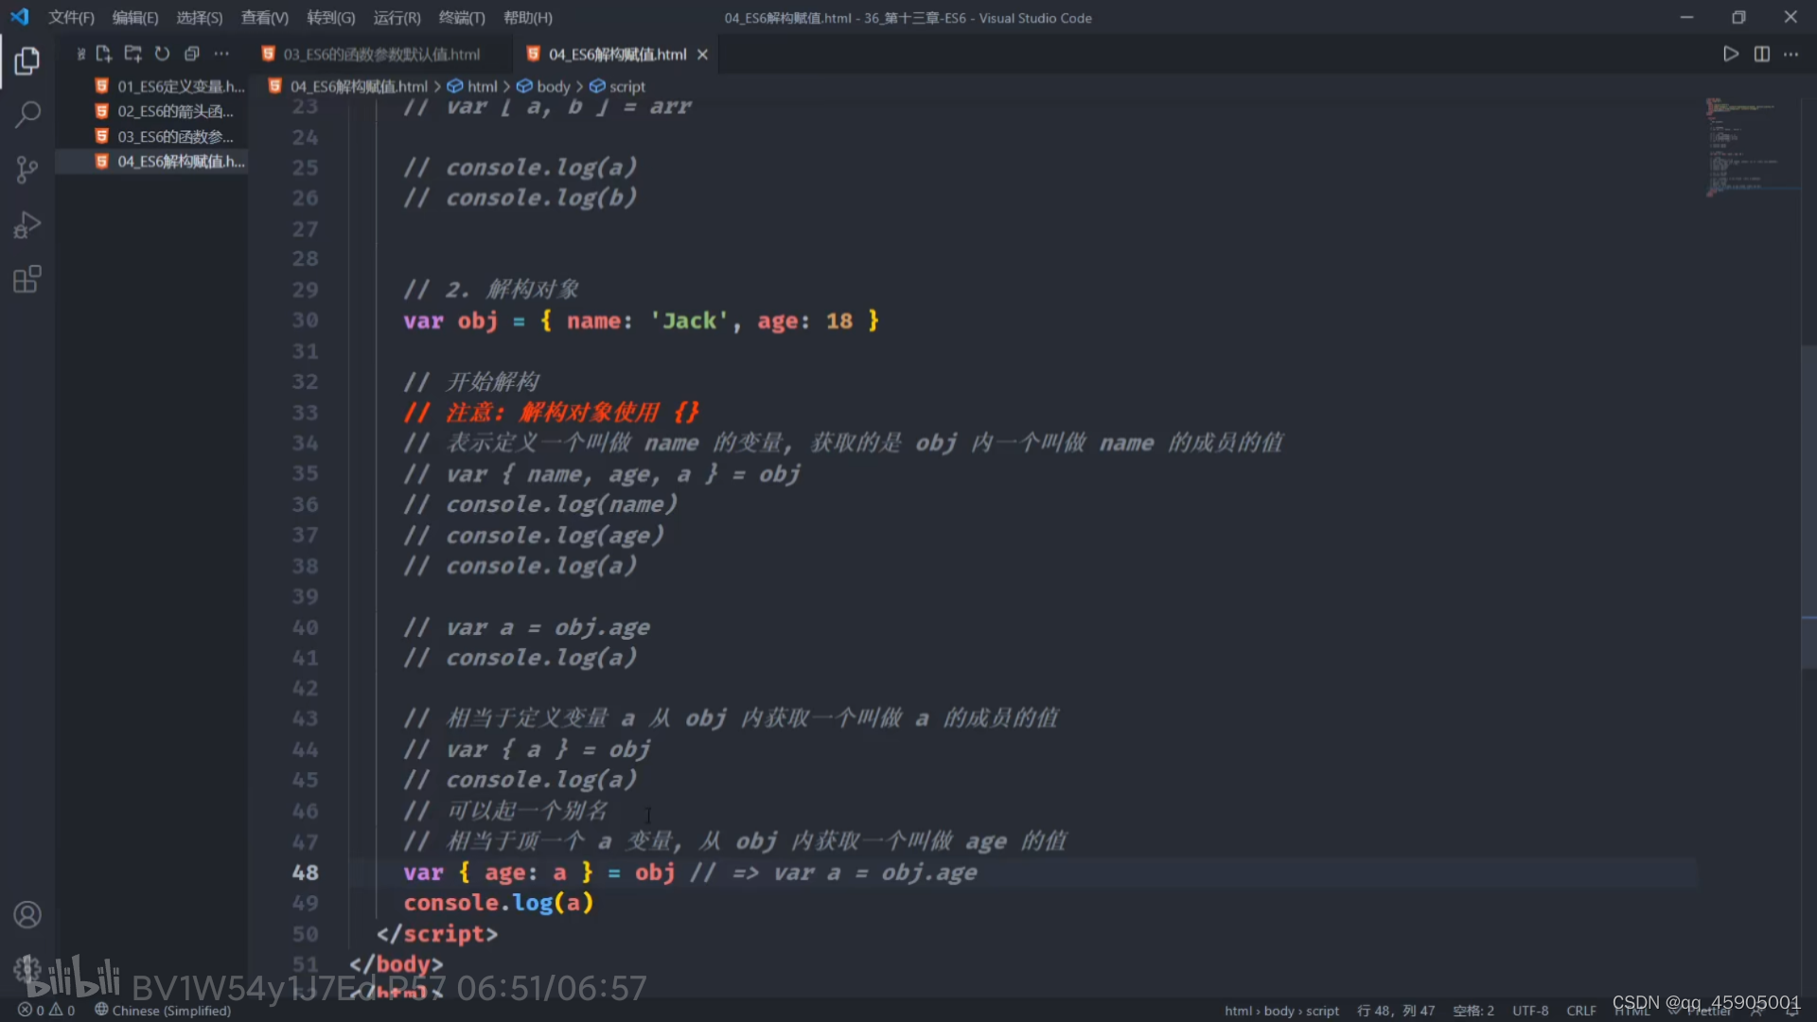
Task: Collapse all folders in explorer
Action: pos(192,54)
